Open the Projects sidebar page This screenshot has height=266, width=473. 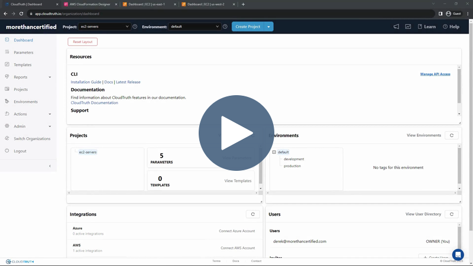click(21, 90)
